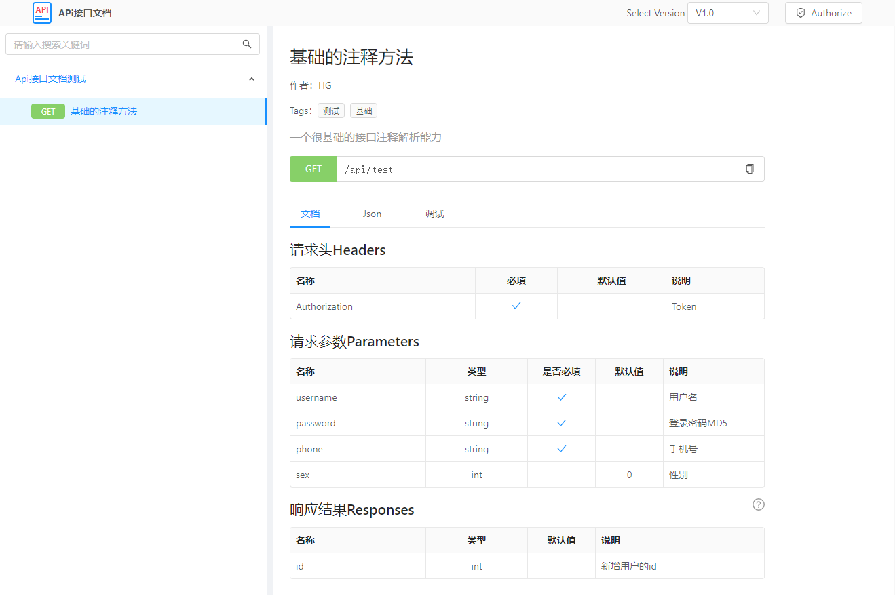Click the sex parameter cell

tap(358, 475)
